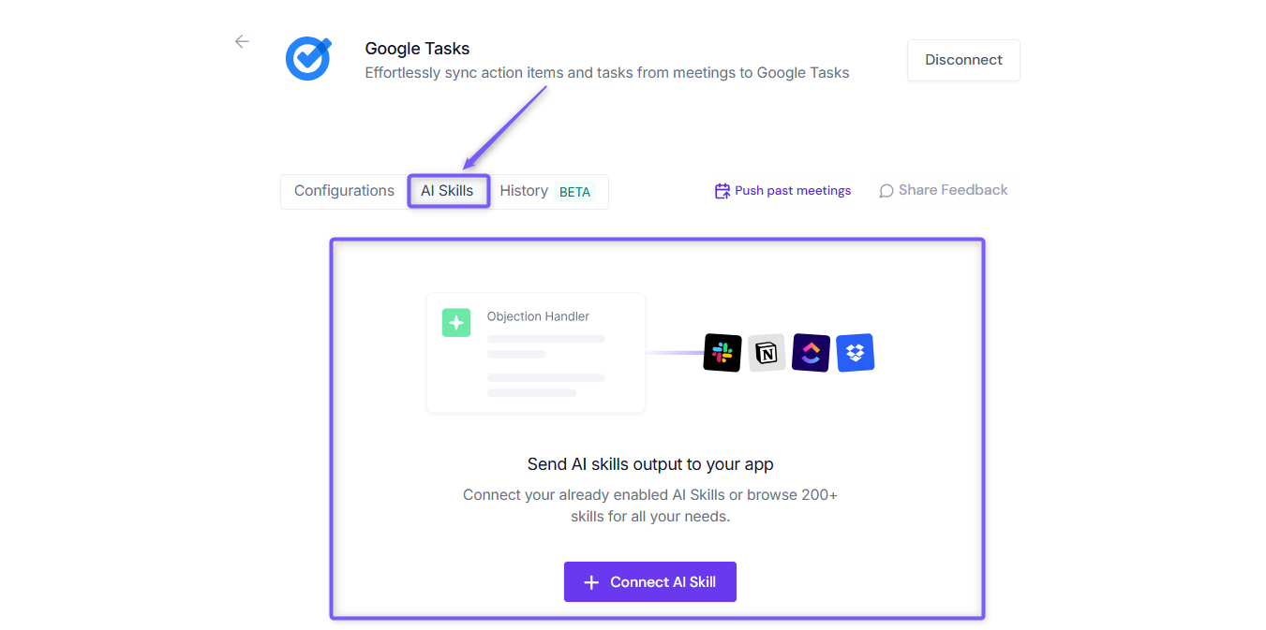Click the Share Feedback link text
The width and height of the screenshot is (1266, 630).
(953, 190)
